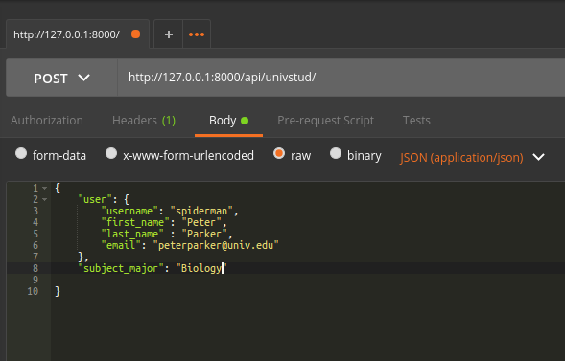Click the "email" key on line 6
Image resolution: width=565 pixels, height=361 pixels.
click(x=121, y=245)
